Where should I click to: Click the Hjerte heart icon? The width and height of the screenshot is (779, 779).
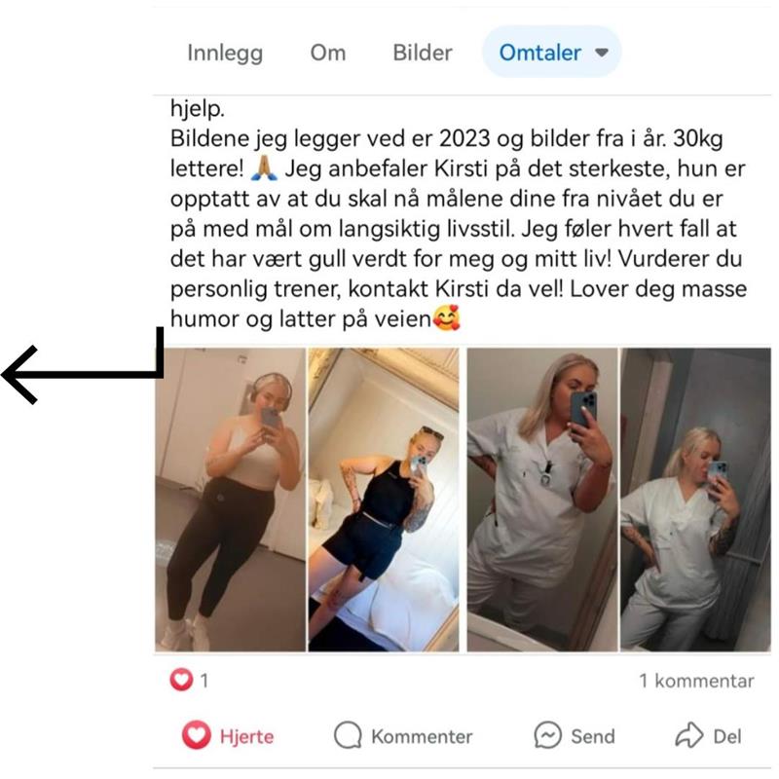pos(197,735)
